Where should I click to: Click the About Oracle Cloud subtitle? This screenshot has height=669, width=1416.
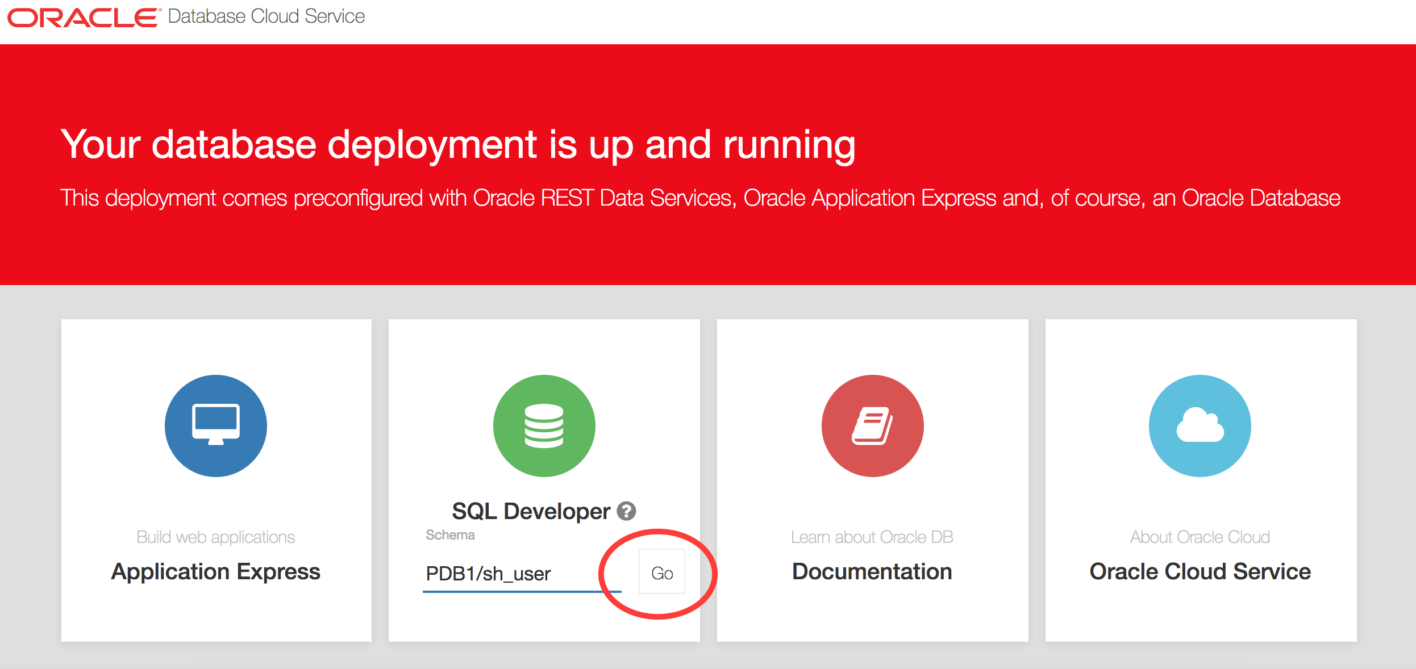click(x=1200, y=537)
